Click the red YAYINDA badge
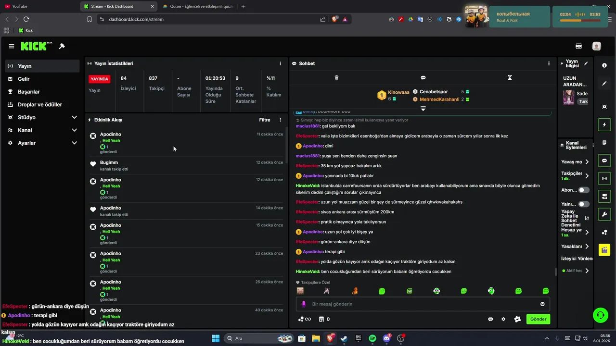616x346 pixels. tap(100, 79)
